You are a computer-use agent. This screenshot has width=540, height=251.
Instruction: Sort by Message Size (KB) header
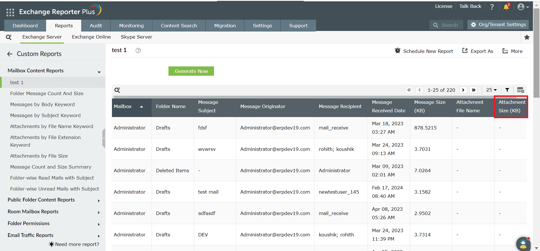[x=430, y=106]
